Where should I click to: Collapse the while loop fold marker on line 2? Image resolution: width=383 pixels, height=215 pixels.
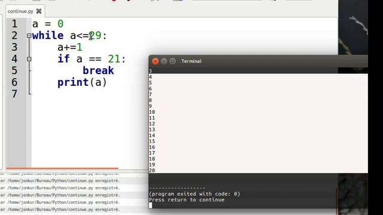(29, 36)
